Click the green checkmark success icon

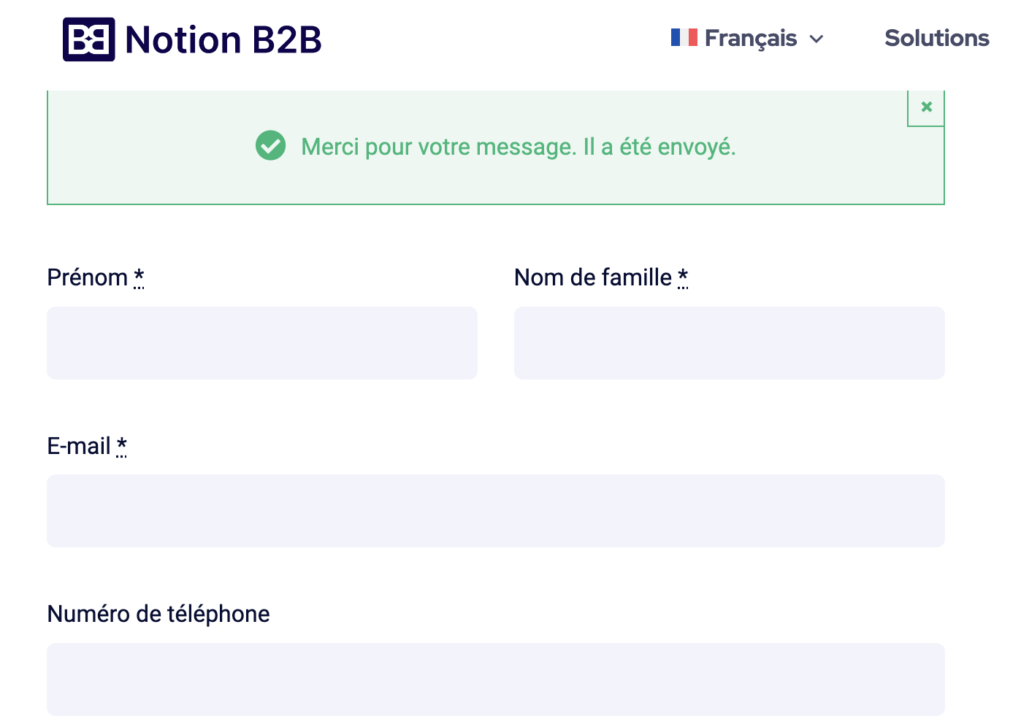270,145
